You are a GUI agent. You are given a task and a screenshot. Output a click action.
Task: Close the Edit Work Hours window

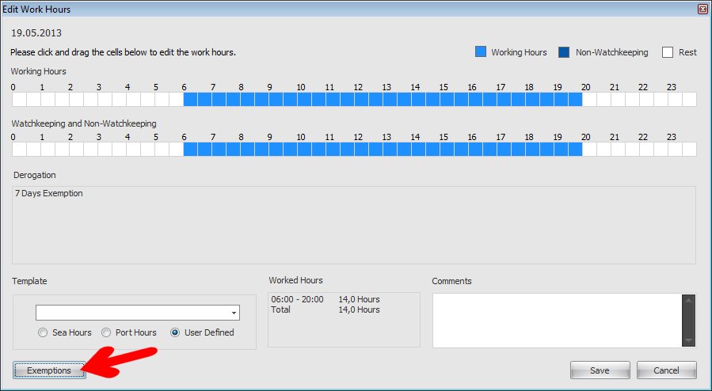(702, 9)
